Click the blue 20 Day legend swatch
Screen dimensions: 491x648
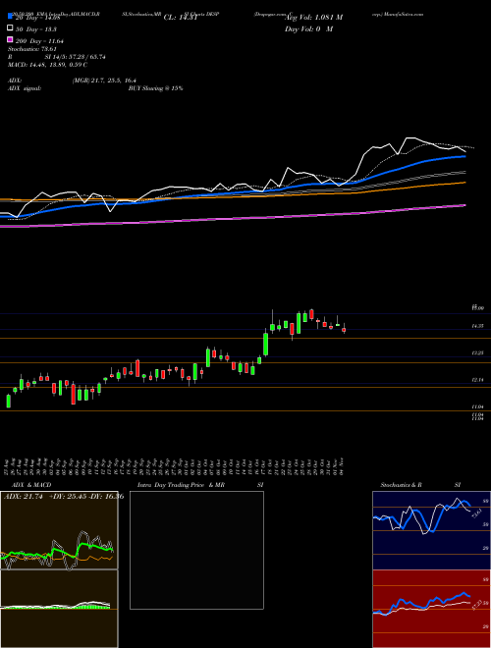(x=10, y=17)
